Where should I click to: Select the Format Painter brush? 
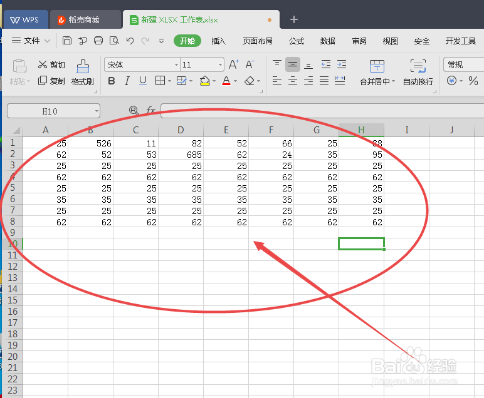(x=82, y=73)
